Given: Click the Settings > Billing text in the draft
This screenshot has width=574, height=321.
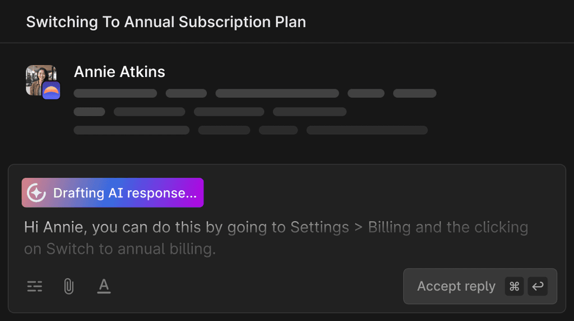Looking at the screenshot, I should tap(351, 227).
